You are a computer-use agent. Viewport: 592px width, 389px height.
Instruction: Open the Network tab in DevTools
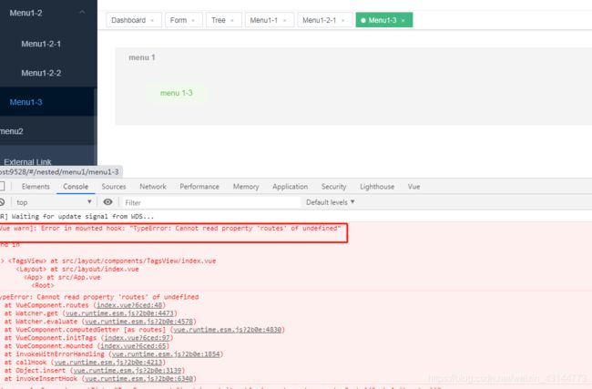[153, 187]
